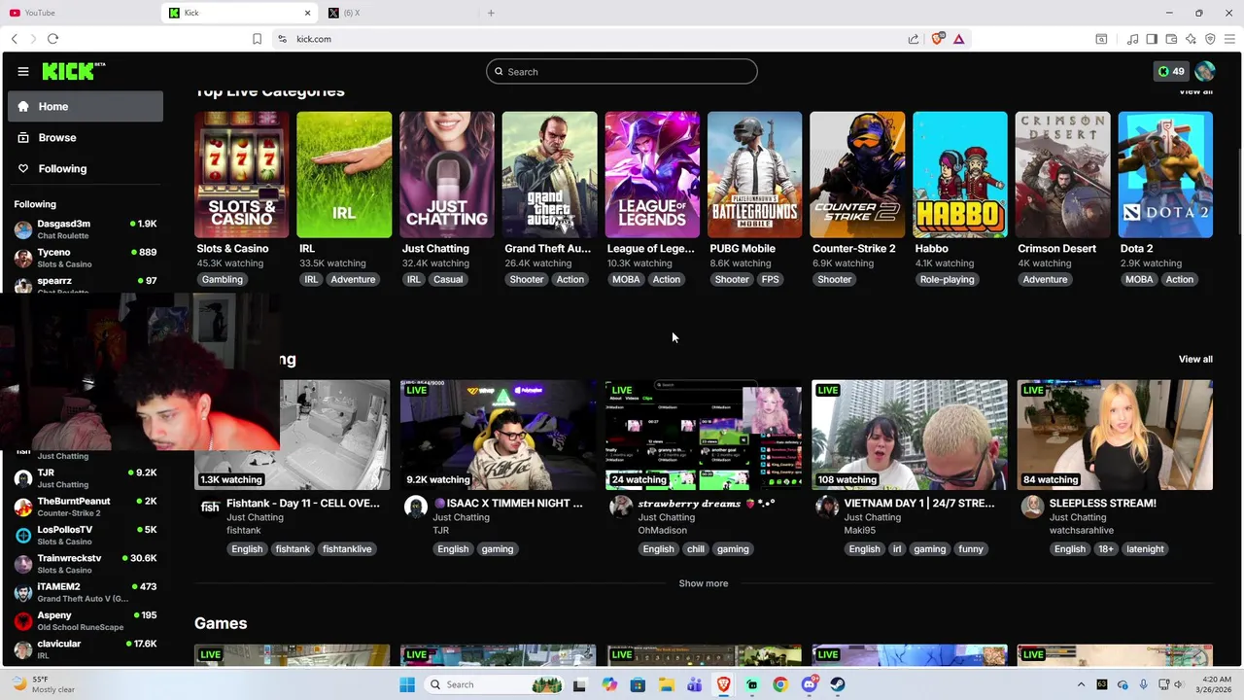
Task: Switch to the YouTube tab
Action: 78,13
